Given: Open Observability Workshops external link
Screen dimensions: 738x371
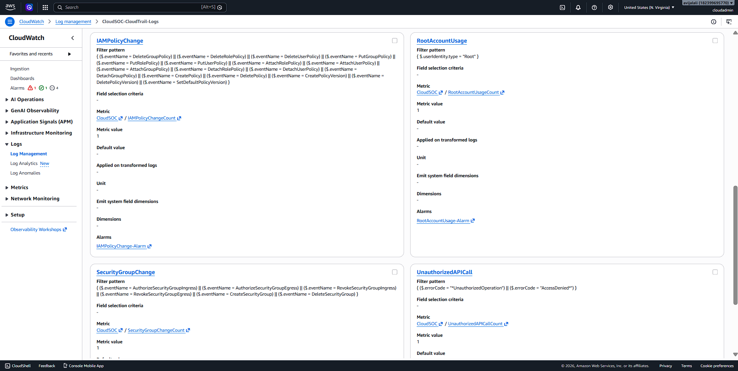Looking at the screenshot, I should [x=38, y=230].
